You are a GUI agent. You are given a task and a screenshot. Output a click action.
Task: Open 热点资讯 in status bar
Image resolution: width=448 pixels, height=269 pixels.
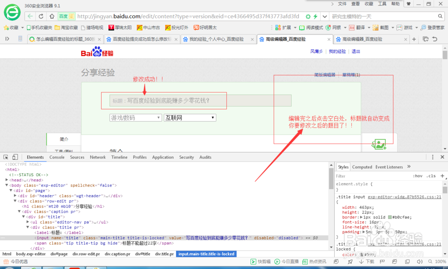click(314, 261)
